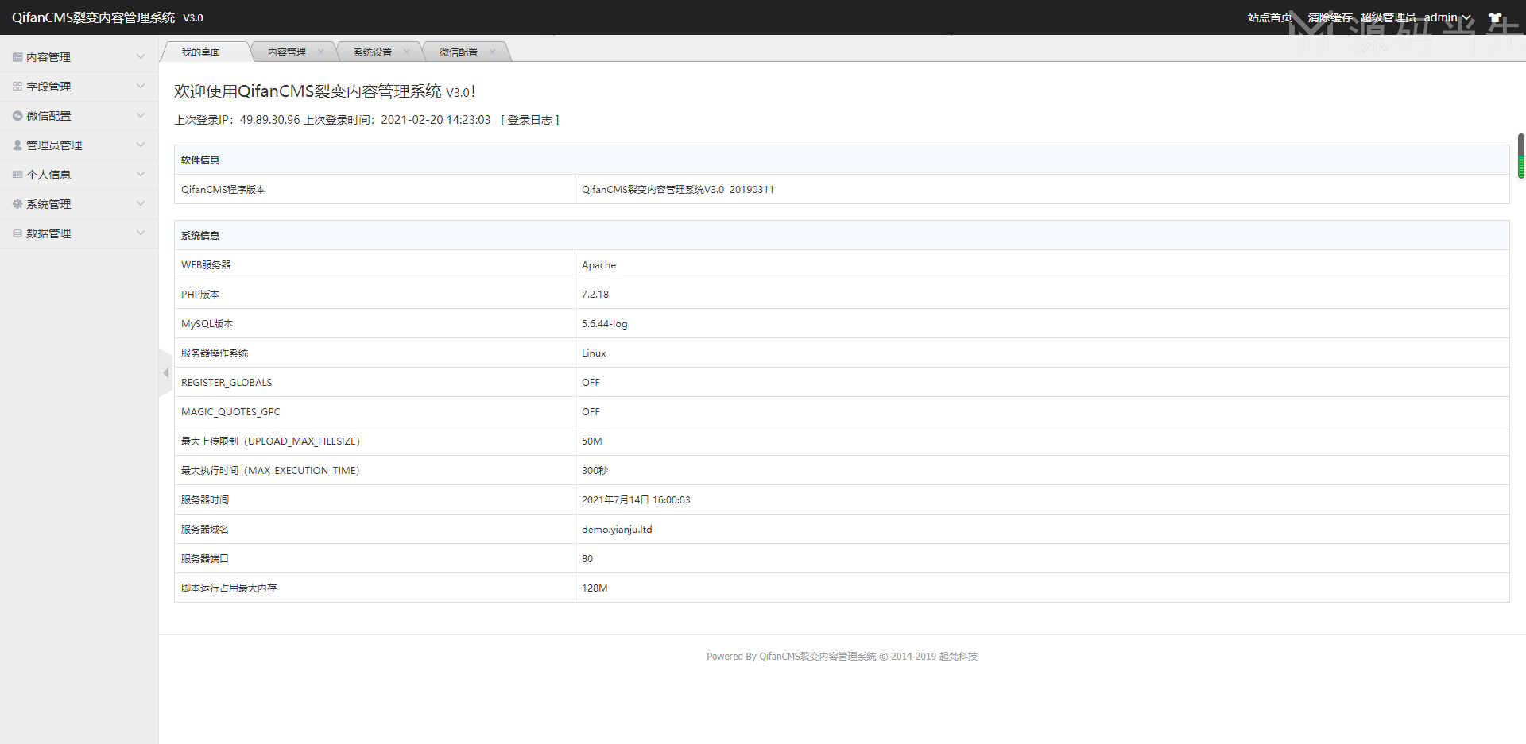Click the QifanCMS程序版本 label
This screenshot has width=1526, height=744.
(x=223, y=190)
